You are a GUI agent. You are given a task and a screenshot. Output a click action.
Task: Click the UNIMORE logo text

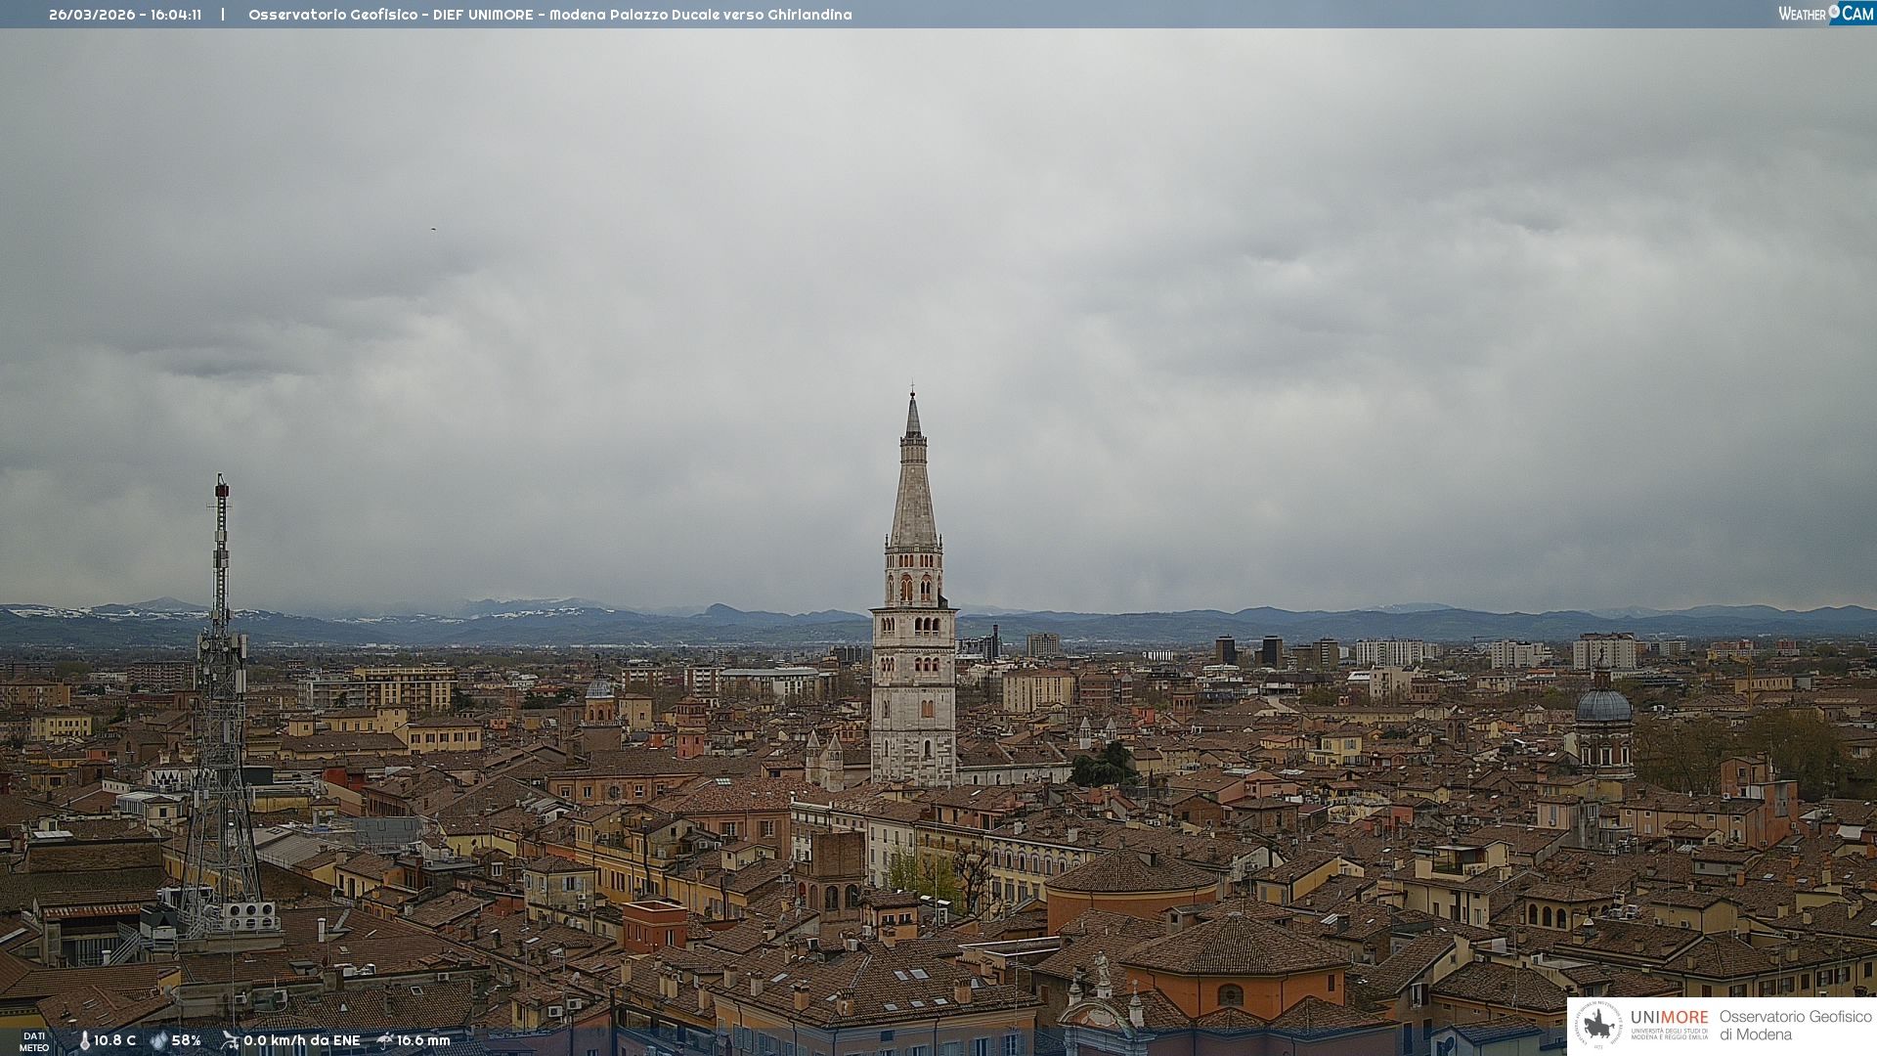(x=1669, y=1018)
